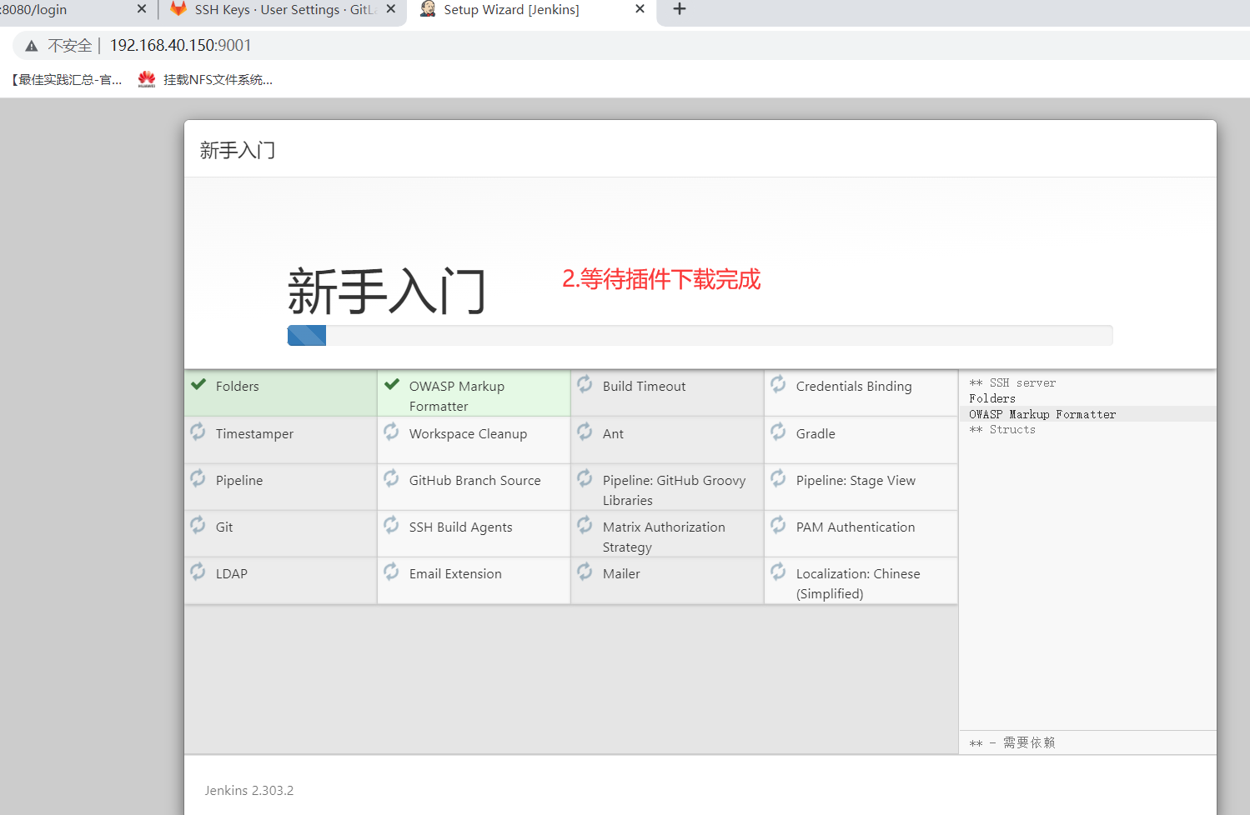Image resolution: width=1250 pixels, height=815 pixels.
Task: Click the green checkmark next to Folders
Action: (x=198, y=384)
